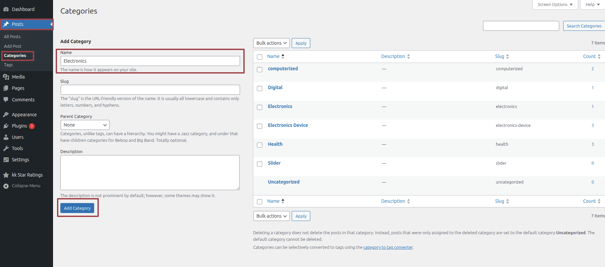Click the blue Add Category button
This screenshot has width=605, height=267.
click(77, 208)
